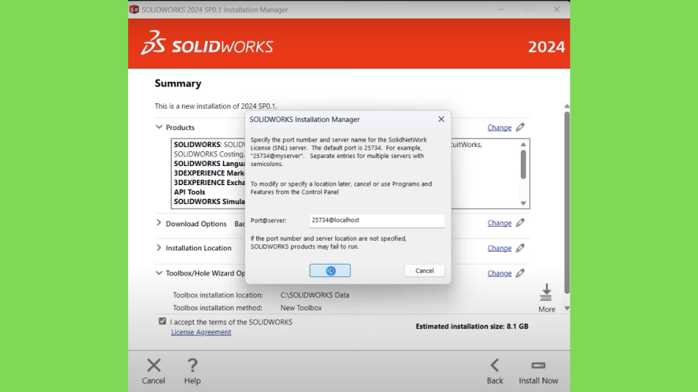
Task: Click Estimated installation size 8.1 GB text
Action: point(472,326)
